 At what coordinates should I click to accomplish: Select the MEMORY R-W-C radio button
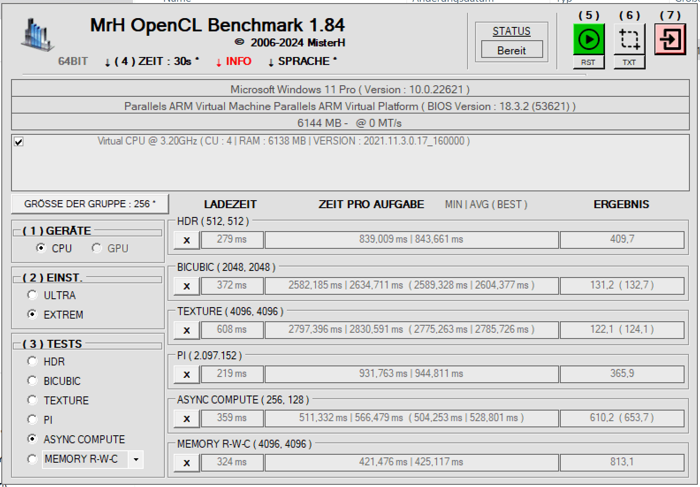tap(32, 459)
